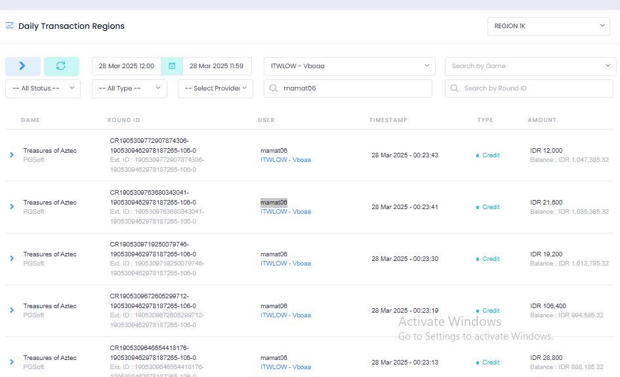Click Treasures of Aztec in the 00:23:19 row

tap(50, 306)
